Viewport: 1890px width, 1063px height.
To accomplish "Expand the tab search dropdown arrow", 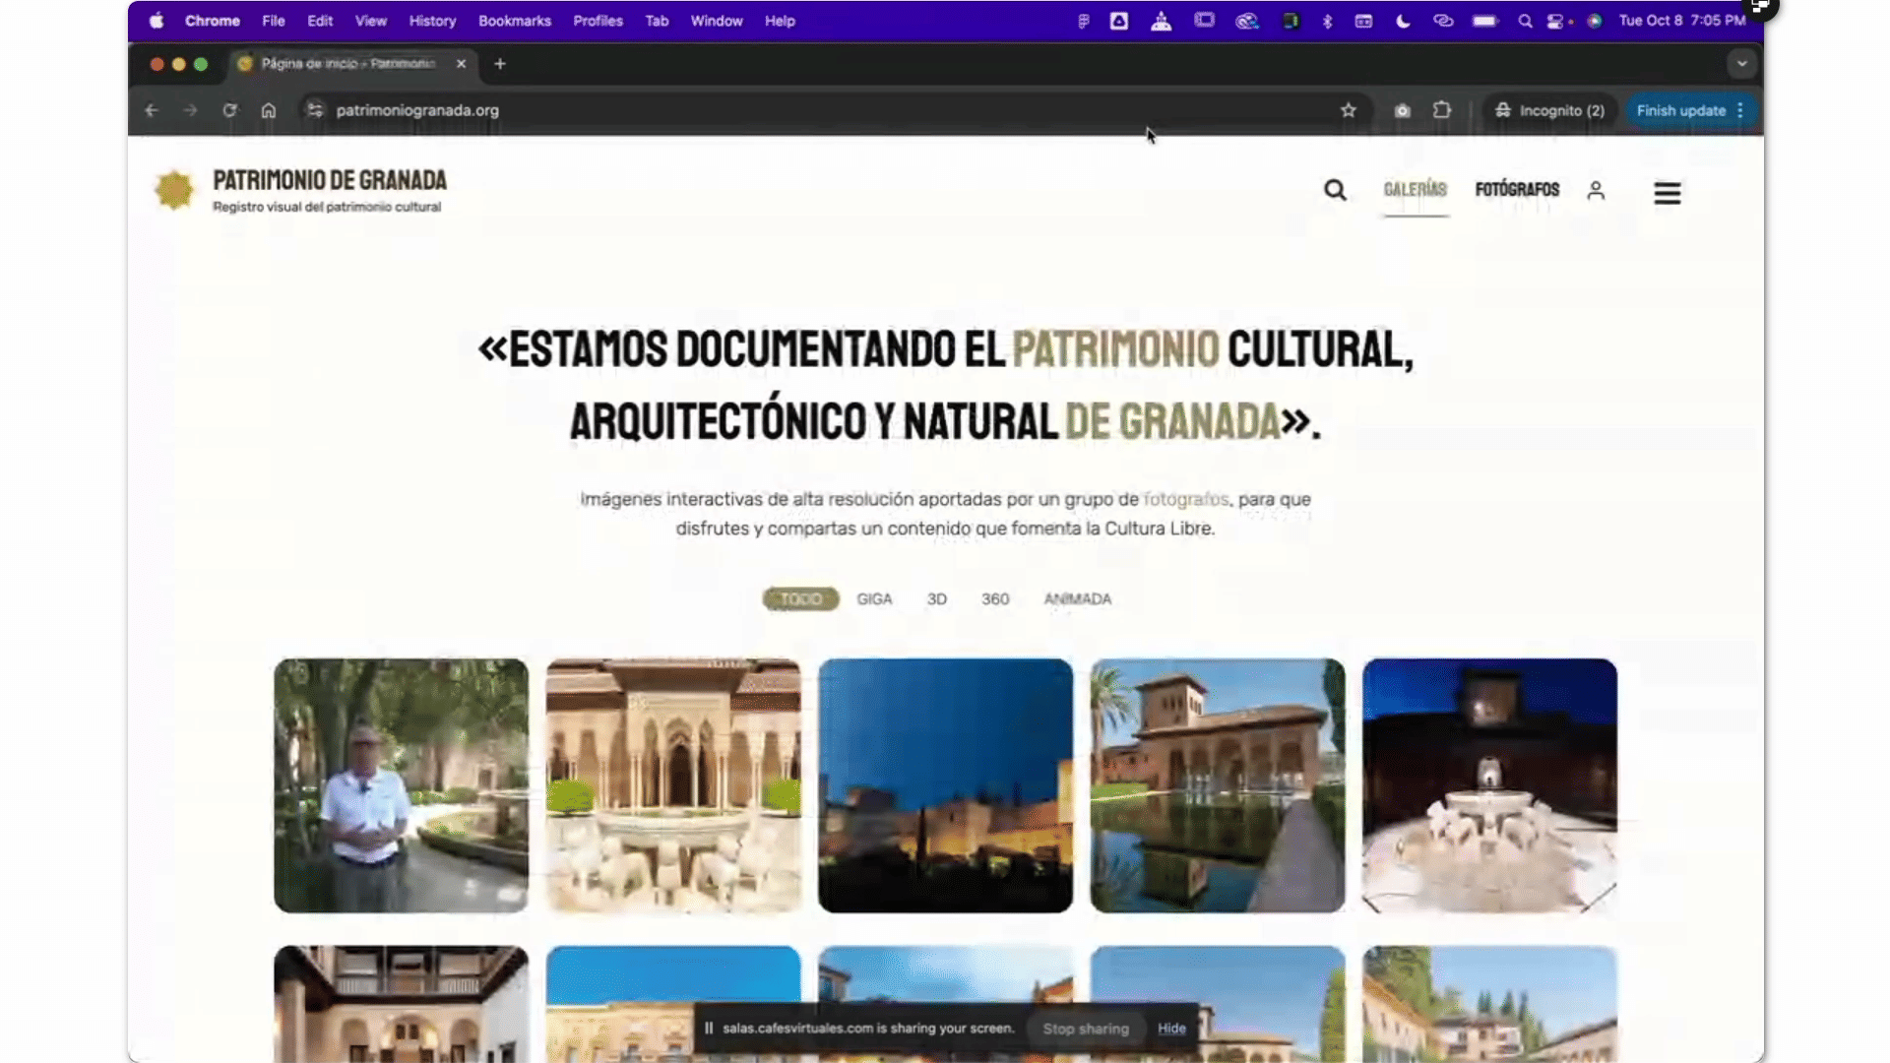I will (x=1742, y=64).
